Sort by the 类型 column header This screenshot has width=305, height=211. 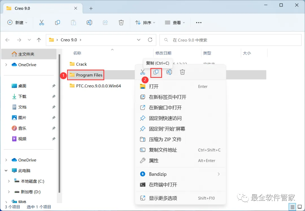point(207,53)
